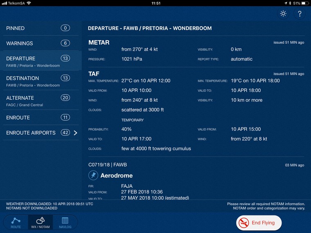Open the Pinned category
Viewport: 311px width, 233px height.
pos(16,28)
